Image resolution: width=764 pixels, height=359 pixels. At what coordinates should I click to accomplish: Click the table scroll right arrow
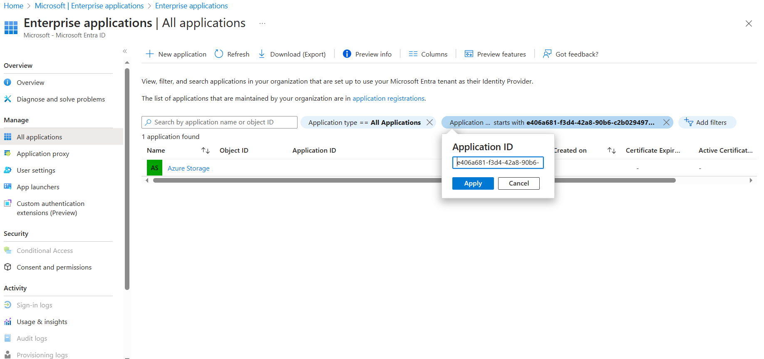(x=751, y=181)
